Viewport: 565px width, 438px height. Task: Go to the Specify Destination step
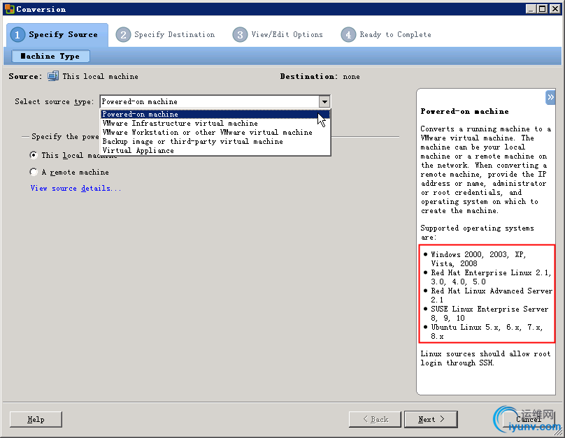pyautogui.click(x=166, y=35)
